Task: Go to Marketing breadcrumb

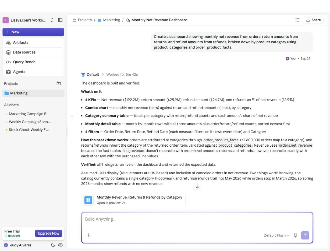Action: point(109,20)
